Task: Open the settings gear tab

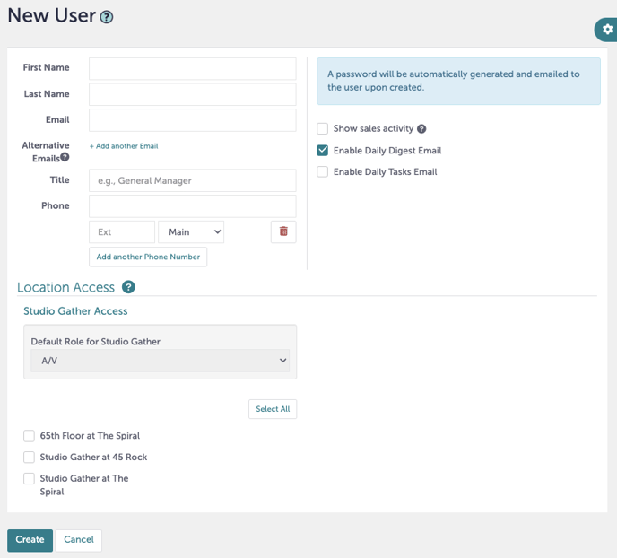Action: [607, 30]
